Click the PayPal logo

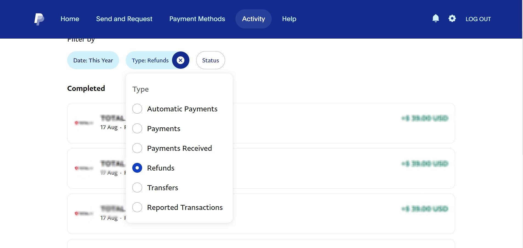(38, 19)
